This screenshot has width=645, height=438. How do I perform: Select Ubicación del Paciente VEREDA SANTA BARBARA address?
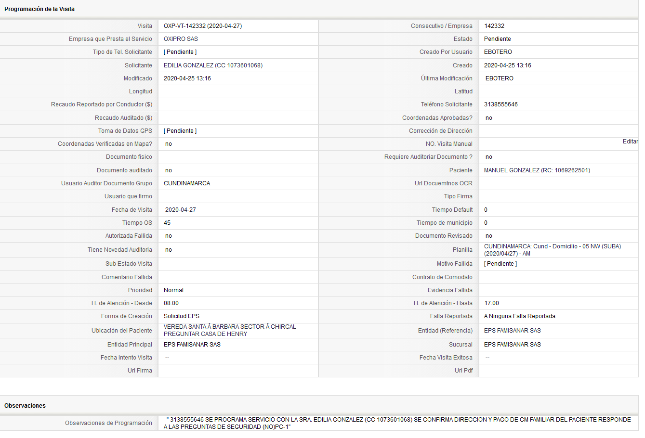click(x=230, y=330)
